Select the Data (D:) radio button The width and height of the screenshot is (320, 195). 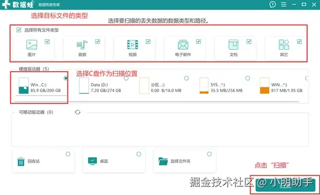pos(126,78)
